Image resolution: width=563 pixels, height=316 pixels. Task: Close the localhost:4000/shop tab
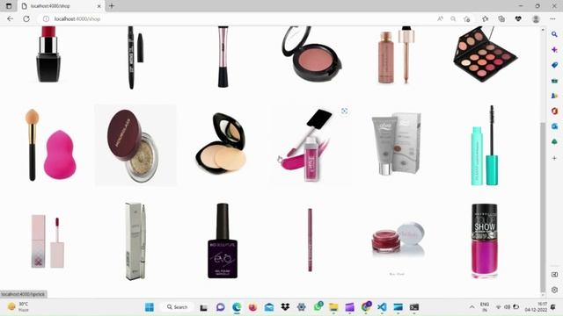pyautogui.click(x=99, y=6)
